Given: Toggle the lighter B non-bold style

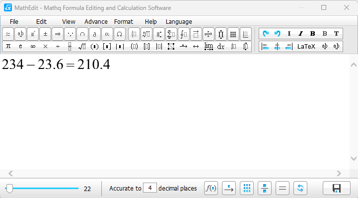Looking at the screenshot, I should click(x=324, y=34).
